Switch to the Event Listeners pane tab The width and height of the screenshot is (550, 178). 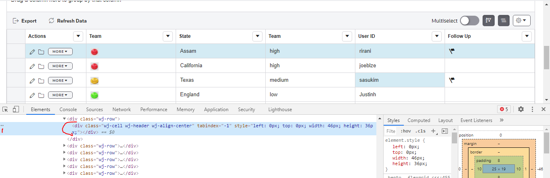[x=477, y=120]
